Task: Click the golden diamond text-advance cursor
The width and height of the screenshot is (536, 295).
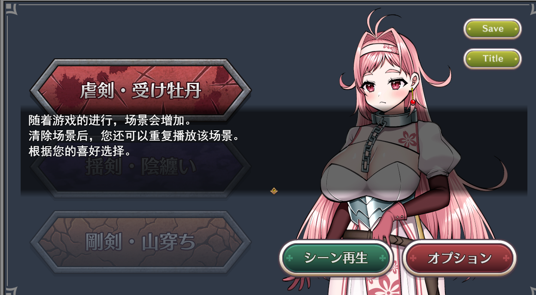Action: (x=274, y=191)
